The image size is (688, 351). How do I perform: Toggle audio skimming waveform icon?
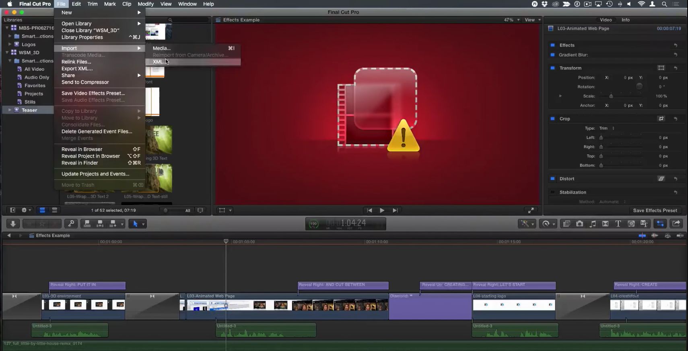[655, 235]
